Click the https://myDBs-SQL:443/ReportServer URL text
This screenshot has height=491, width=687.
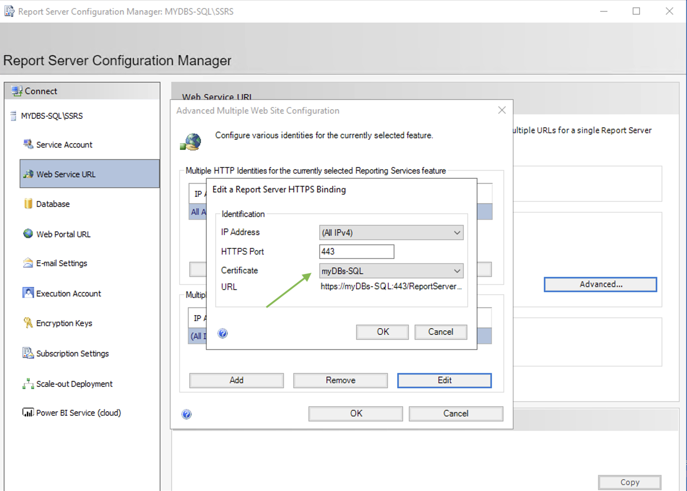click(391, 286)
